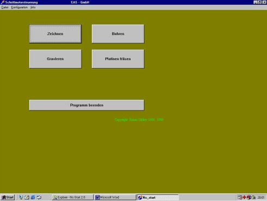Image resolution: width=267 pixels, height=201 pixels.
Task: Open the Info menu
Action: point(33,8)
